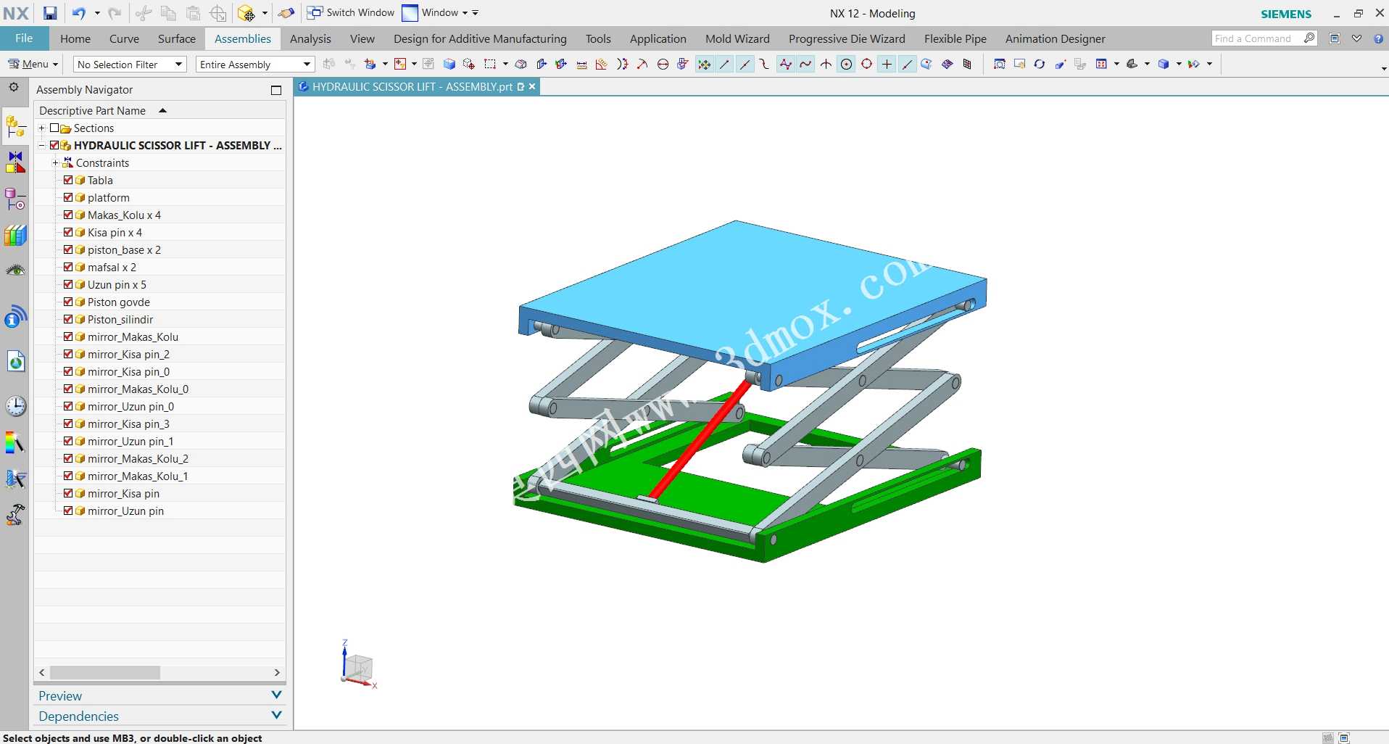This screenshot has height=744, width=1389.
Task: Switch to the Animation Designer tab
Action: click(1055, 38)
